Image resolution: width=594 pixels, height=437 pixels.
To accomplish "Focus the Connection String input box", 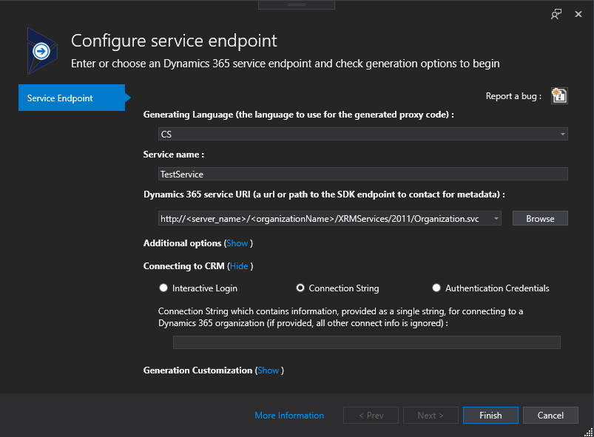I will click(x=366, y=342).
